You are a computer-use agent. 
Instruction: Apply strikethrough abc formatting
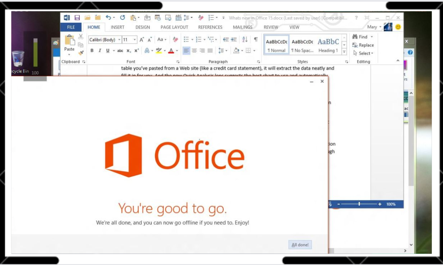[120, 51]
